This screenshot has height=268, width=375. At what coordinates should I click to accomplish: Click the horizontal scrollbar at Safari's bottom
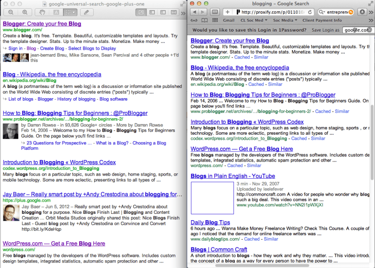point(262,266)
